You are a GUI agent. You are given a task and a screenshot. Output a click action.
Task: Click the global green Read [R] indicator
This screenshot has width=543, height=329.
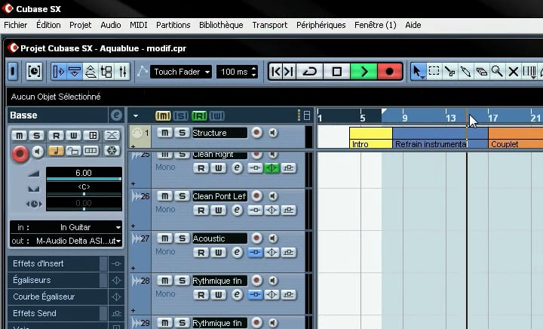tap(199, 116)
